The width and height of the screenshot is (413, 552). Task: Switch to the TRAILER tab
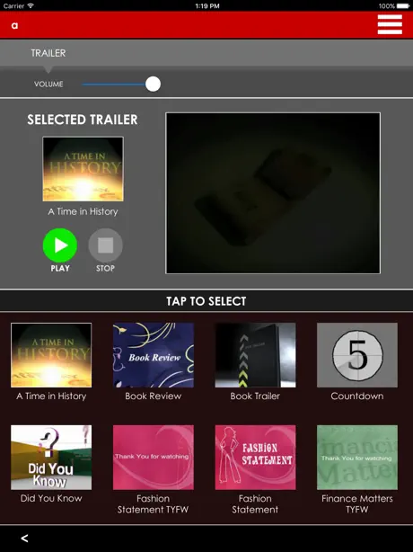[x=48, y=53]
